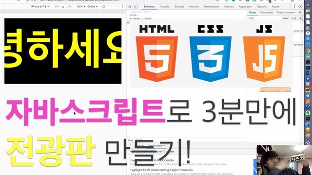The image size is (312, 175).
Task: Open Calendar from the Dock
Action: (x=308, y=11)
